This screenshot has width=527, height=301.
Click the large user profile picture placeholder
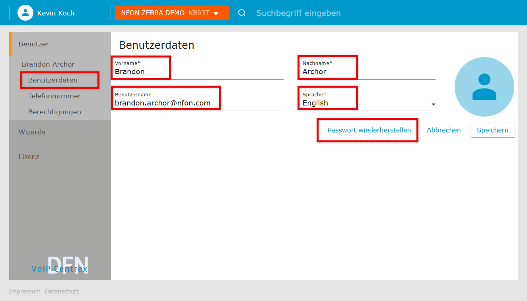coord(484,87)
